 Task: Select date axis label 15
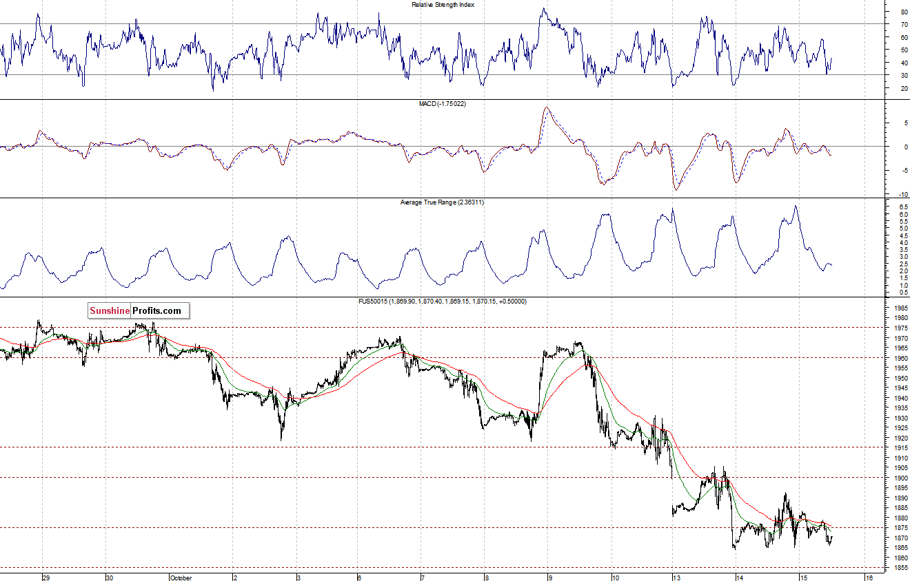(x=803, y=578)
